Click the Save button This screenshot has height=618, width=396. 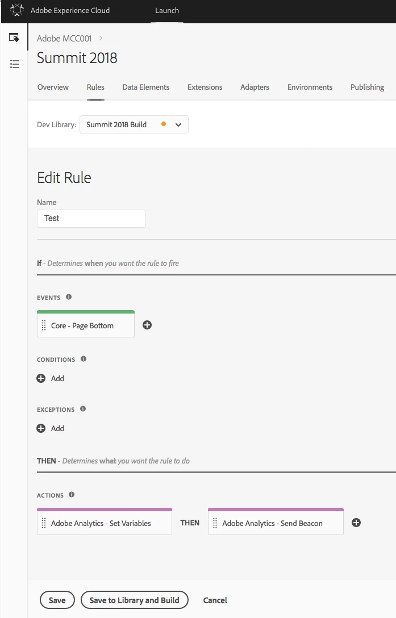click(x=57, y=600)
